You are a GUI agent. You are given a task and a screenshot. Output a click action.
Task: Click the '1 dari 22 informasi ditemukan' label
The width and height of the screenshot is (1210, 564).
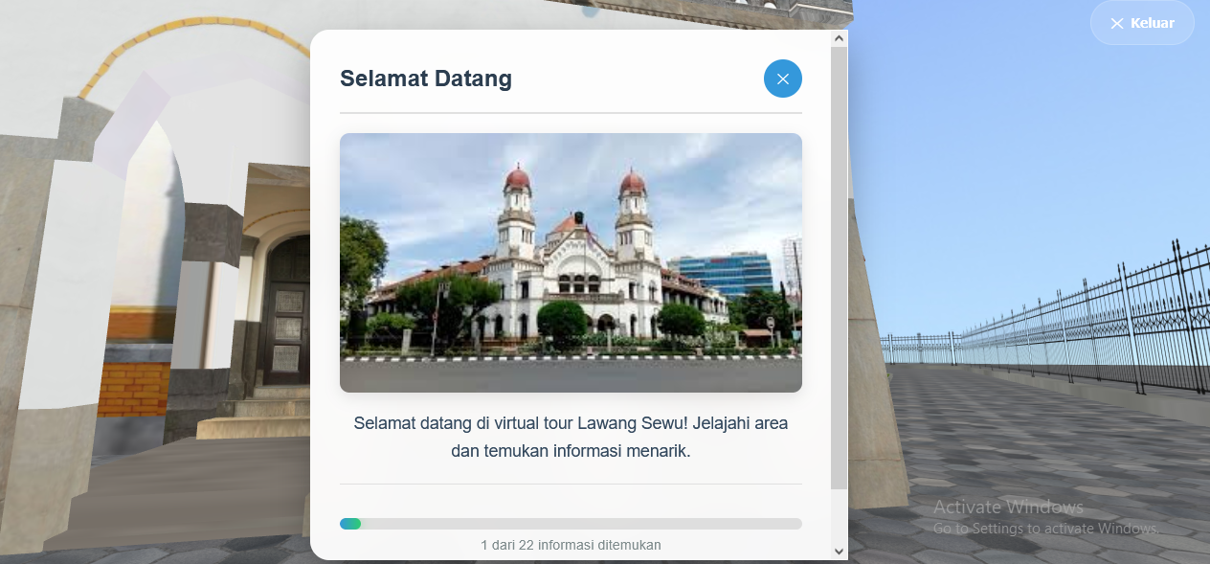[571, 545]
